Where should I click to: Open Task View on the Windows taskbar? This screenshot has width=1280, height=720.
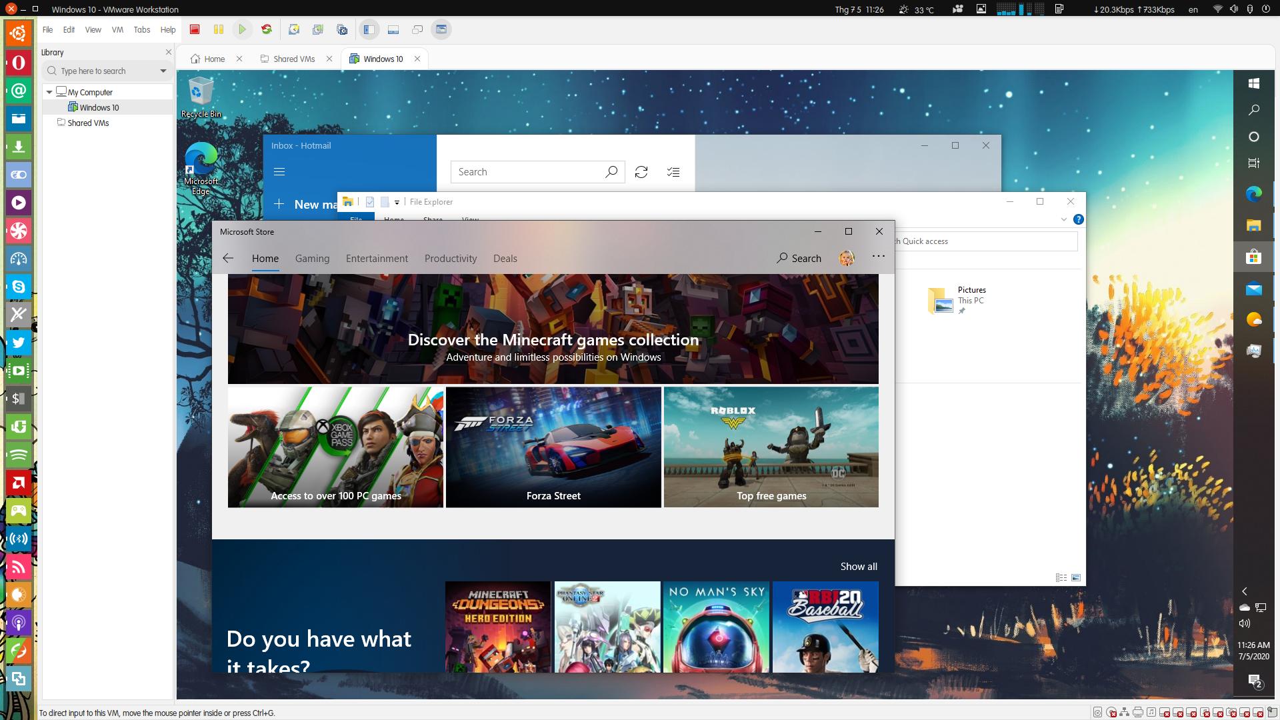coord(1253,163)
